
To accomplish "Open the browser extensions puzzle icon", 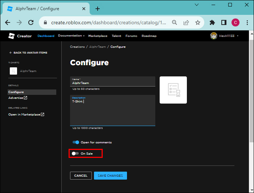I will tap(212, 22).
